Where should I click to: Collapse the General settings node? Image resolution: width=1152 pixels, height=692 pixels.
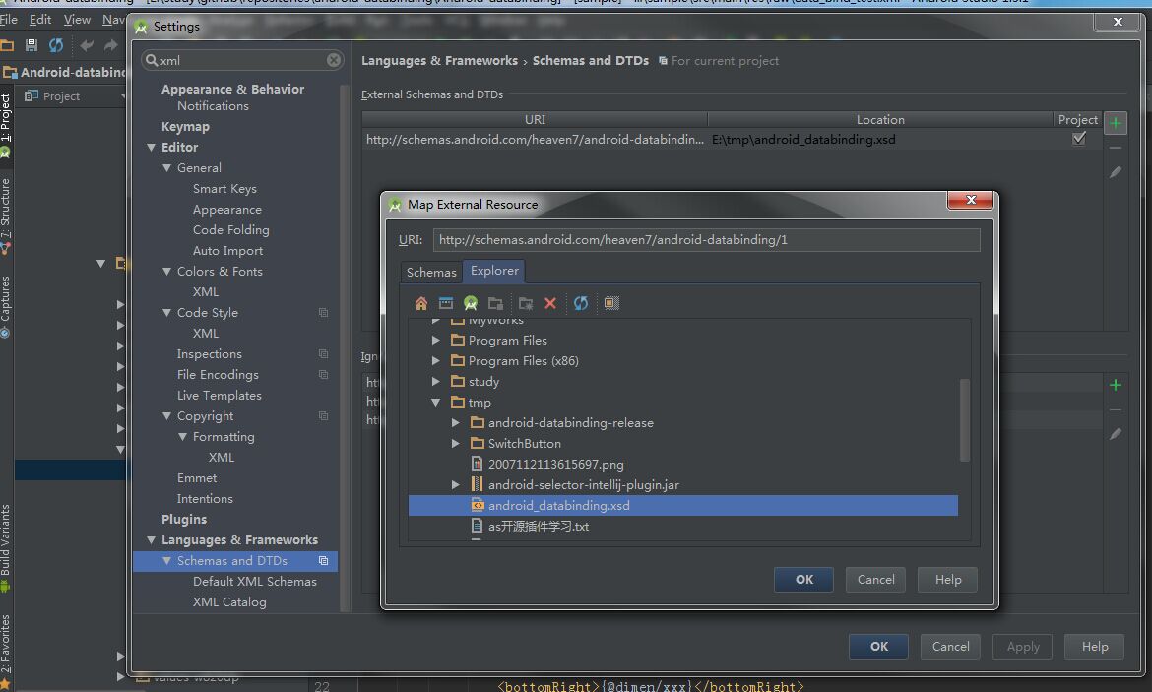[166, 168]
